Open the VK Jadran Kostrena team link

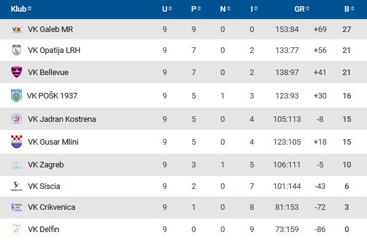pos(62,119)
